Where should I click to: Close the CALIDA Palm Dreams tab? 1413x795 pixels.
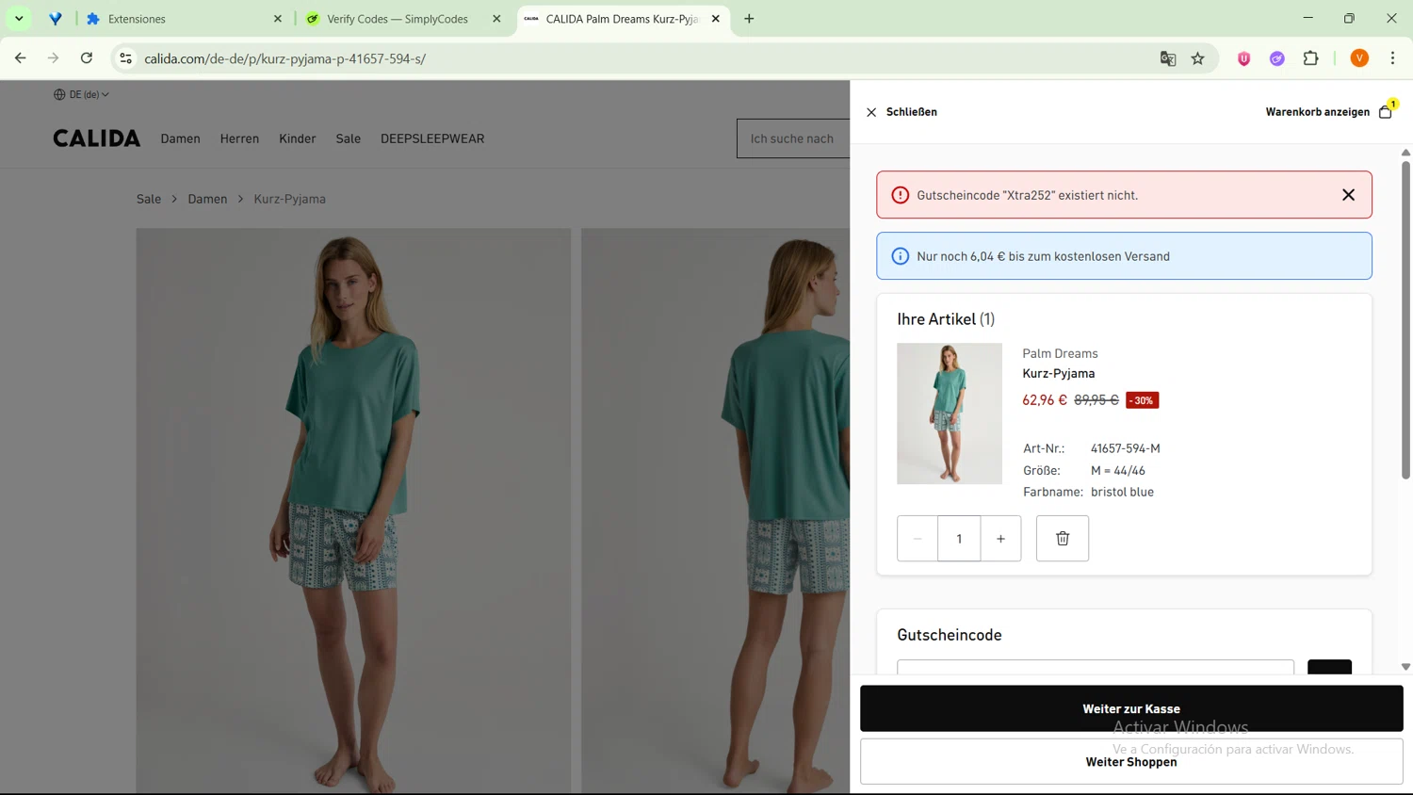point(715,19)
